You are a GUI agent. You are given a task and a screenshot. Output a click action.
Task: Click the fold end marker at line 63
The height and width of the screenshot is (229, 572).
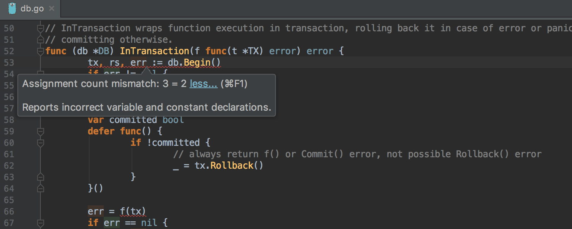(x=40, y=177)
